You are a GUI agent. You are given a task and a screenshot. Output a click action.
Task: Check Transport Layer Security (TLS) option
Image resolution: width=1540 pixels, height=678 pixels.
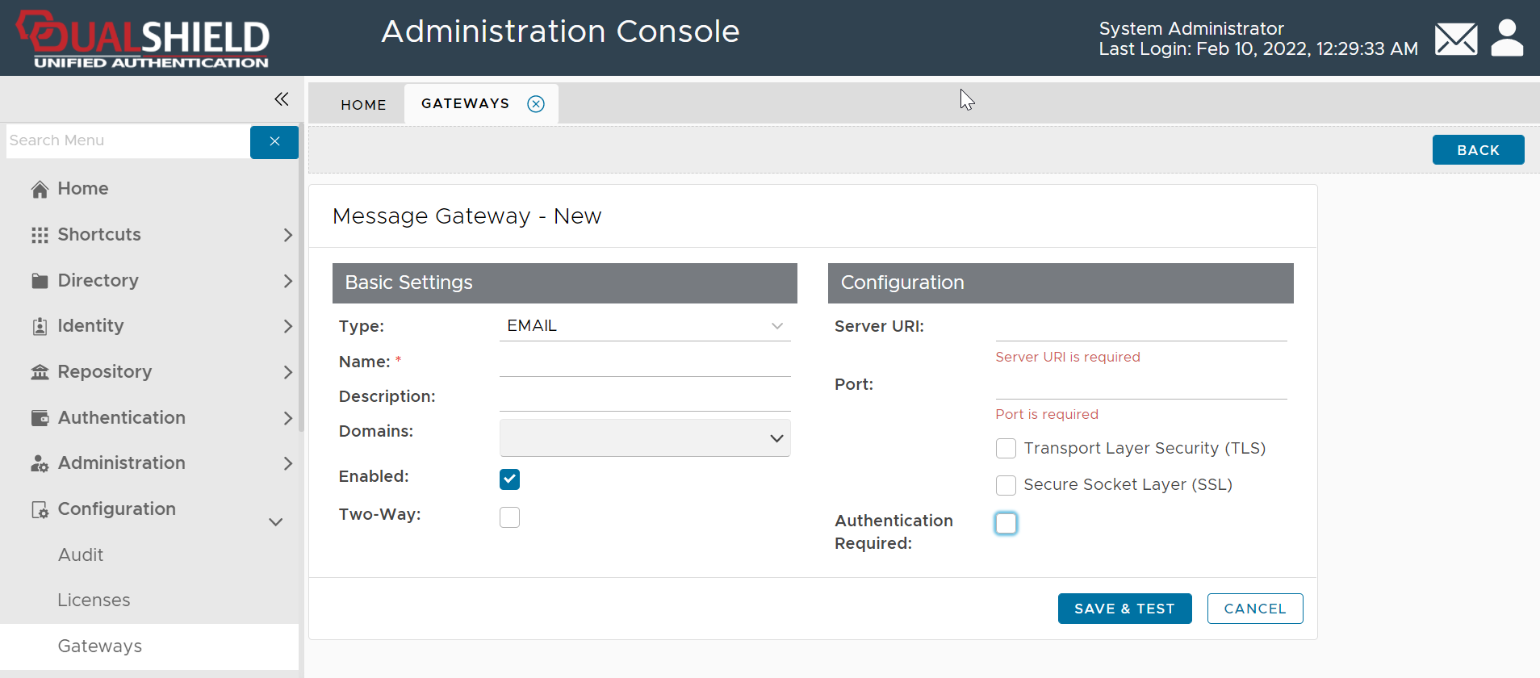[1006, 449]
